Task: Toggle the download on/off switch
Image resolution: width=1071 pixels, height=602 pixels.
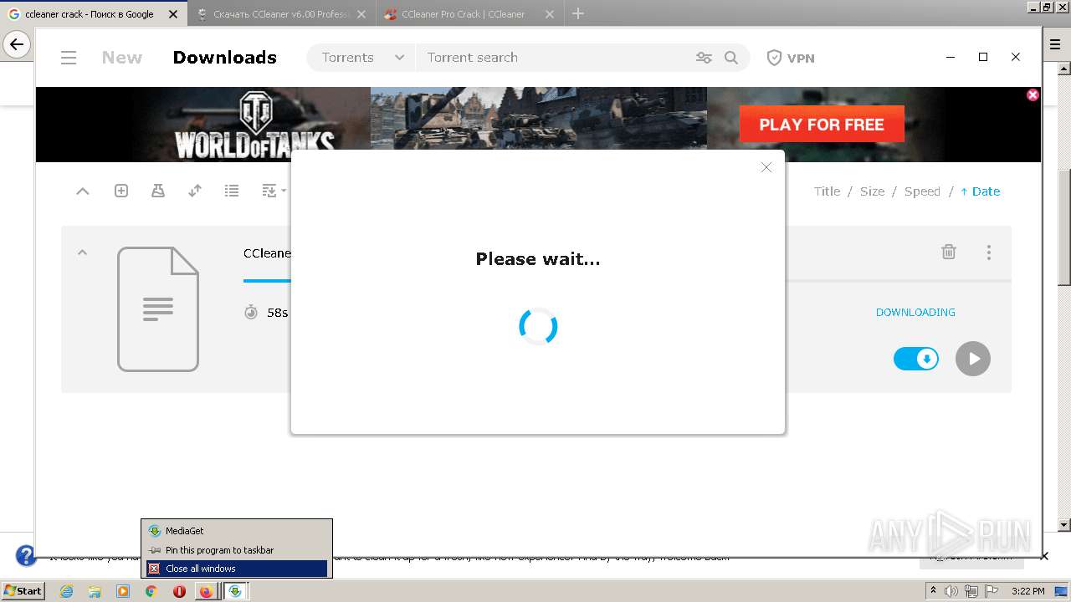Action: (x=916, y=359)
